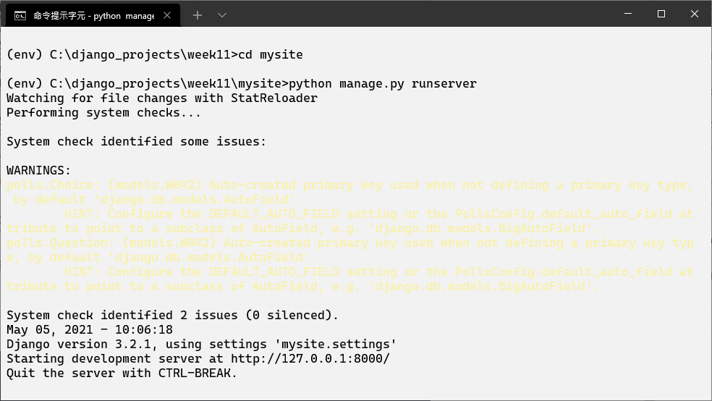Click the 'Performing system checks...' line
Image resolution: width=712 pixels, height=401 pixels.
(103, 113)
